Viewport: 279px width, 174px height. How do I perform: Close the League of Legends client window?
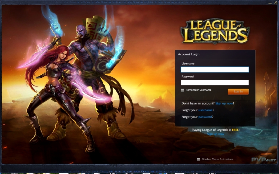click(276, 2)
